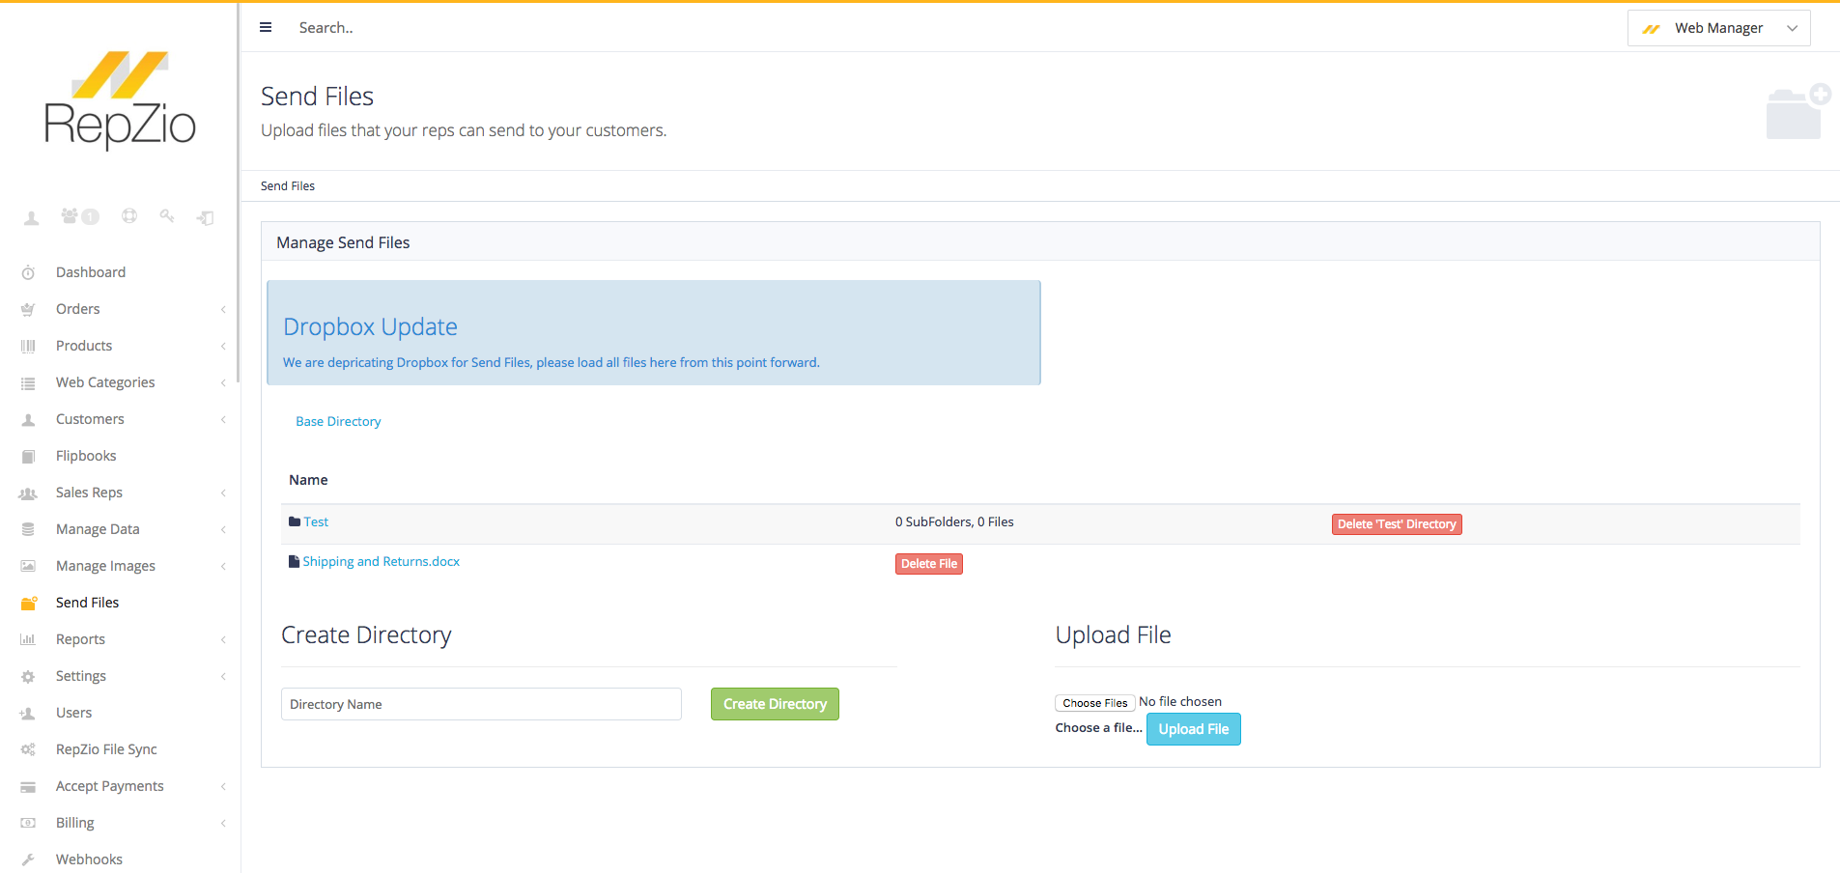Open the Test directory link
The image size is (1840, 873).
pyautogui.click(x=316, y=521)
